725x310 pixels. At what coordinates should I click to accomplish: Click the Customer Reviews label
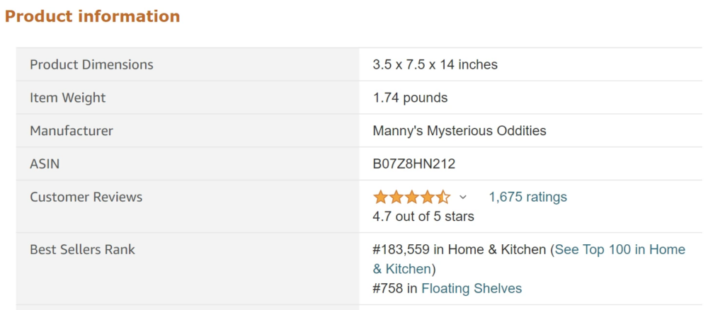point(86,197)
